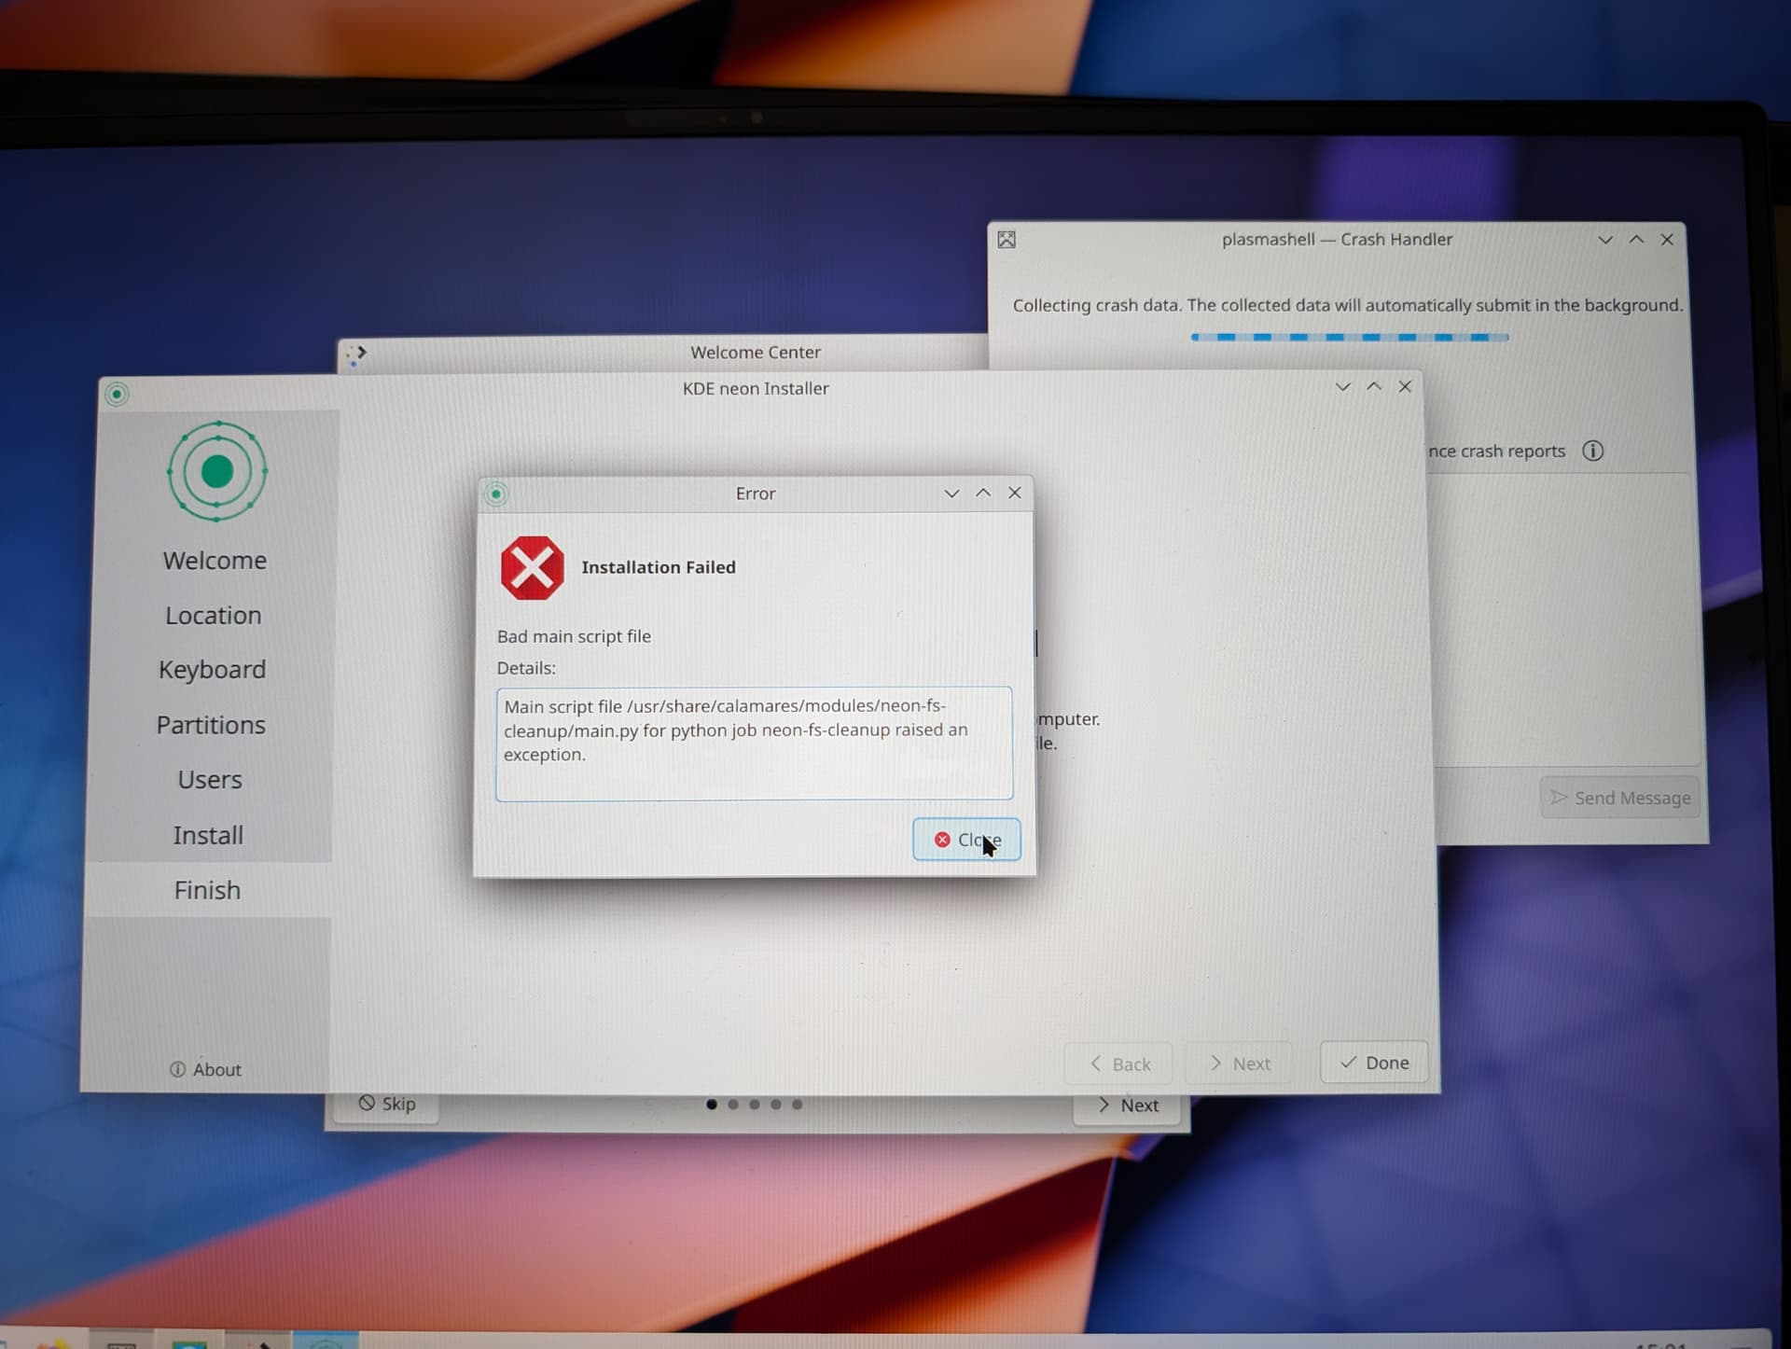Click the Calamares icon in Error title bar
The width and height of the screenshot is (1791, 1349).
[496, 494]
